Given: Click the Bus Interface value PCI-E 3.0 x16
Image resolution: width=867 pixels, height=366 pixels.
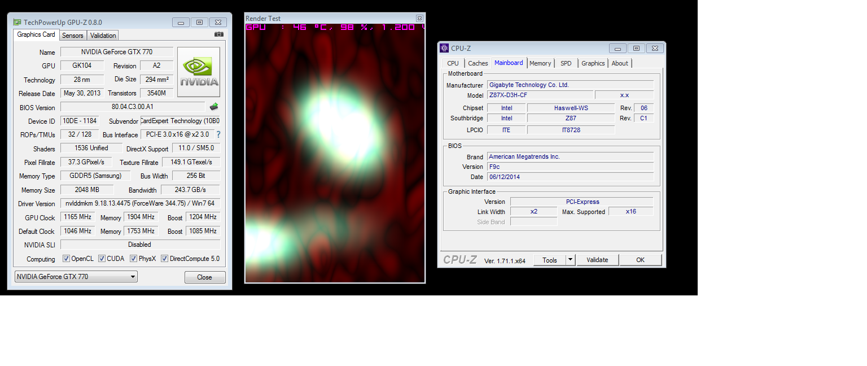Looking at the screenshot, I should point(177,134).
